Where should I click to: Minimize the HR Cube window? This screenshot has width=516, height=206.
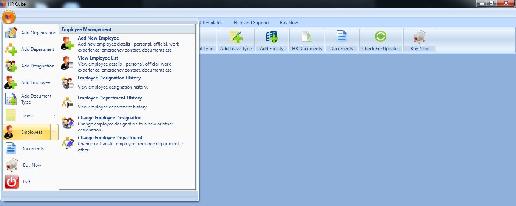482,3
